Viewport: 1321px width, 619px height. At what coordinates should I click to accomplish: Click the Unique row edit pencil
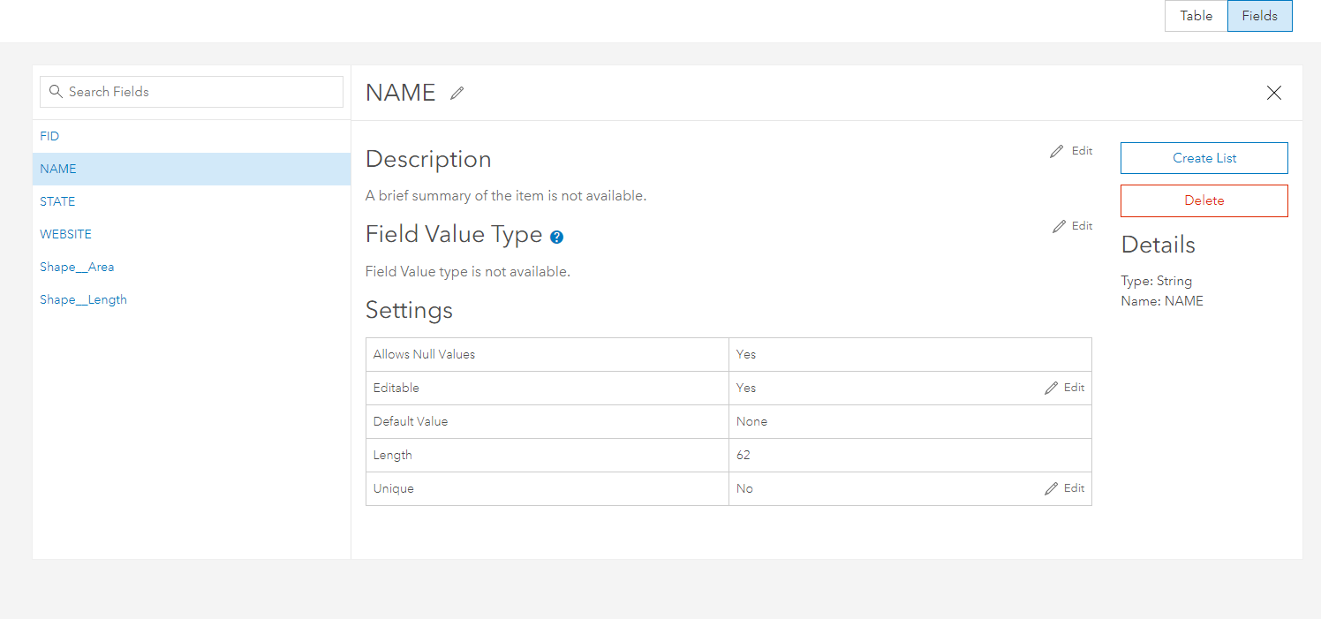tap(1051, 488)
